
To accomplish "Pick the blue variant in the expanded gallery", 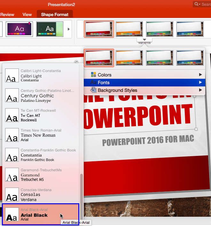I will coord(190,58).
